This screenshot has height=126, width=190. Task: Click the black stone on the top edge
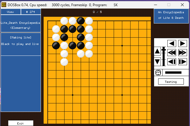81,21
